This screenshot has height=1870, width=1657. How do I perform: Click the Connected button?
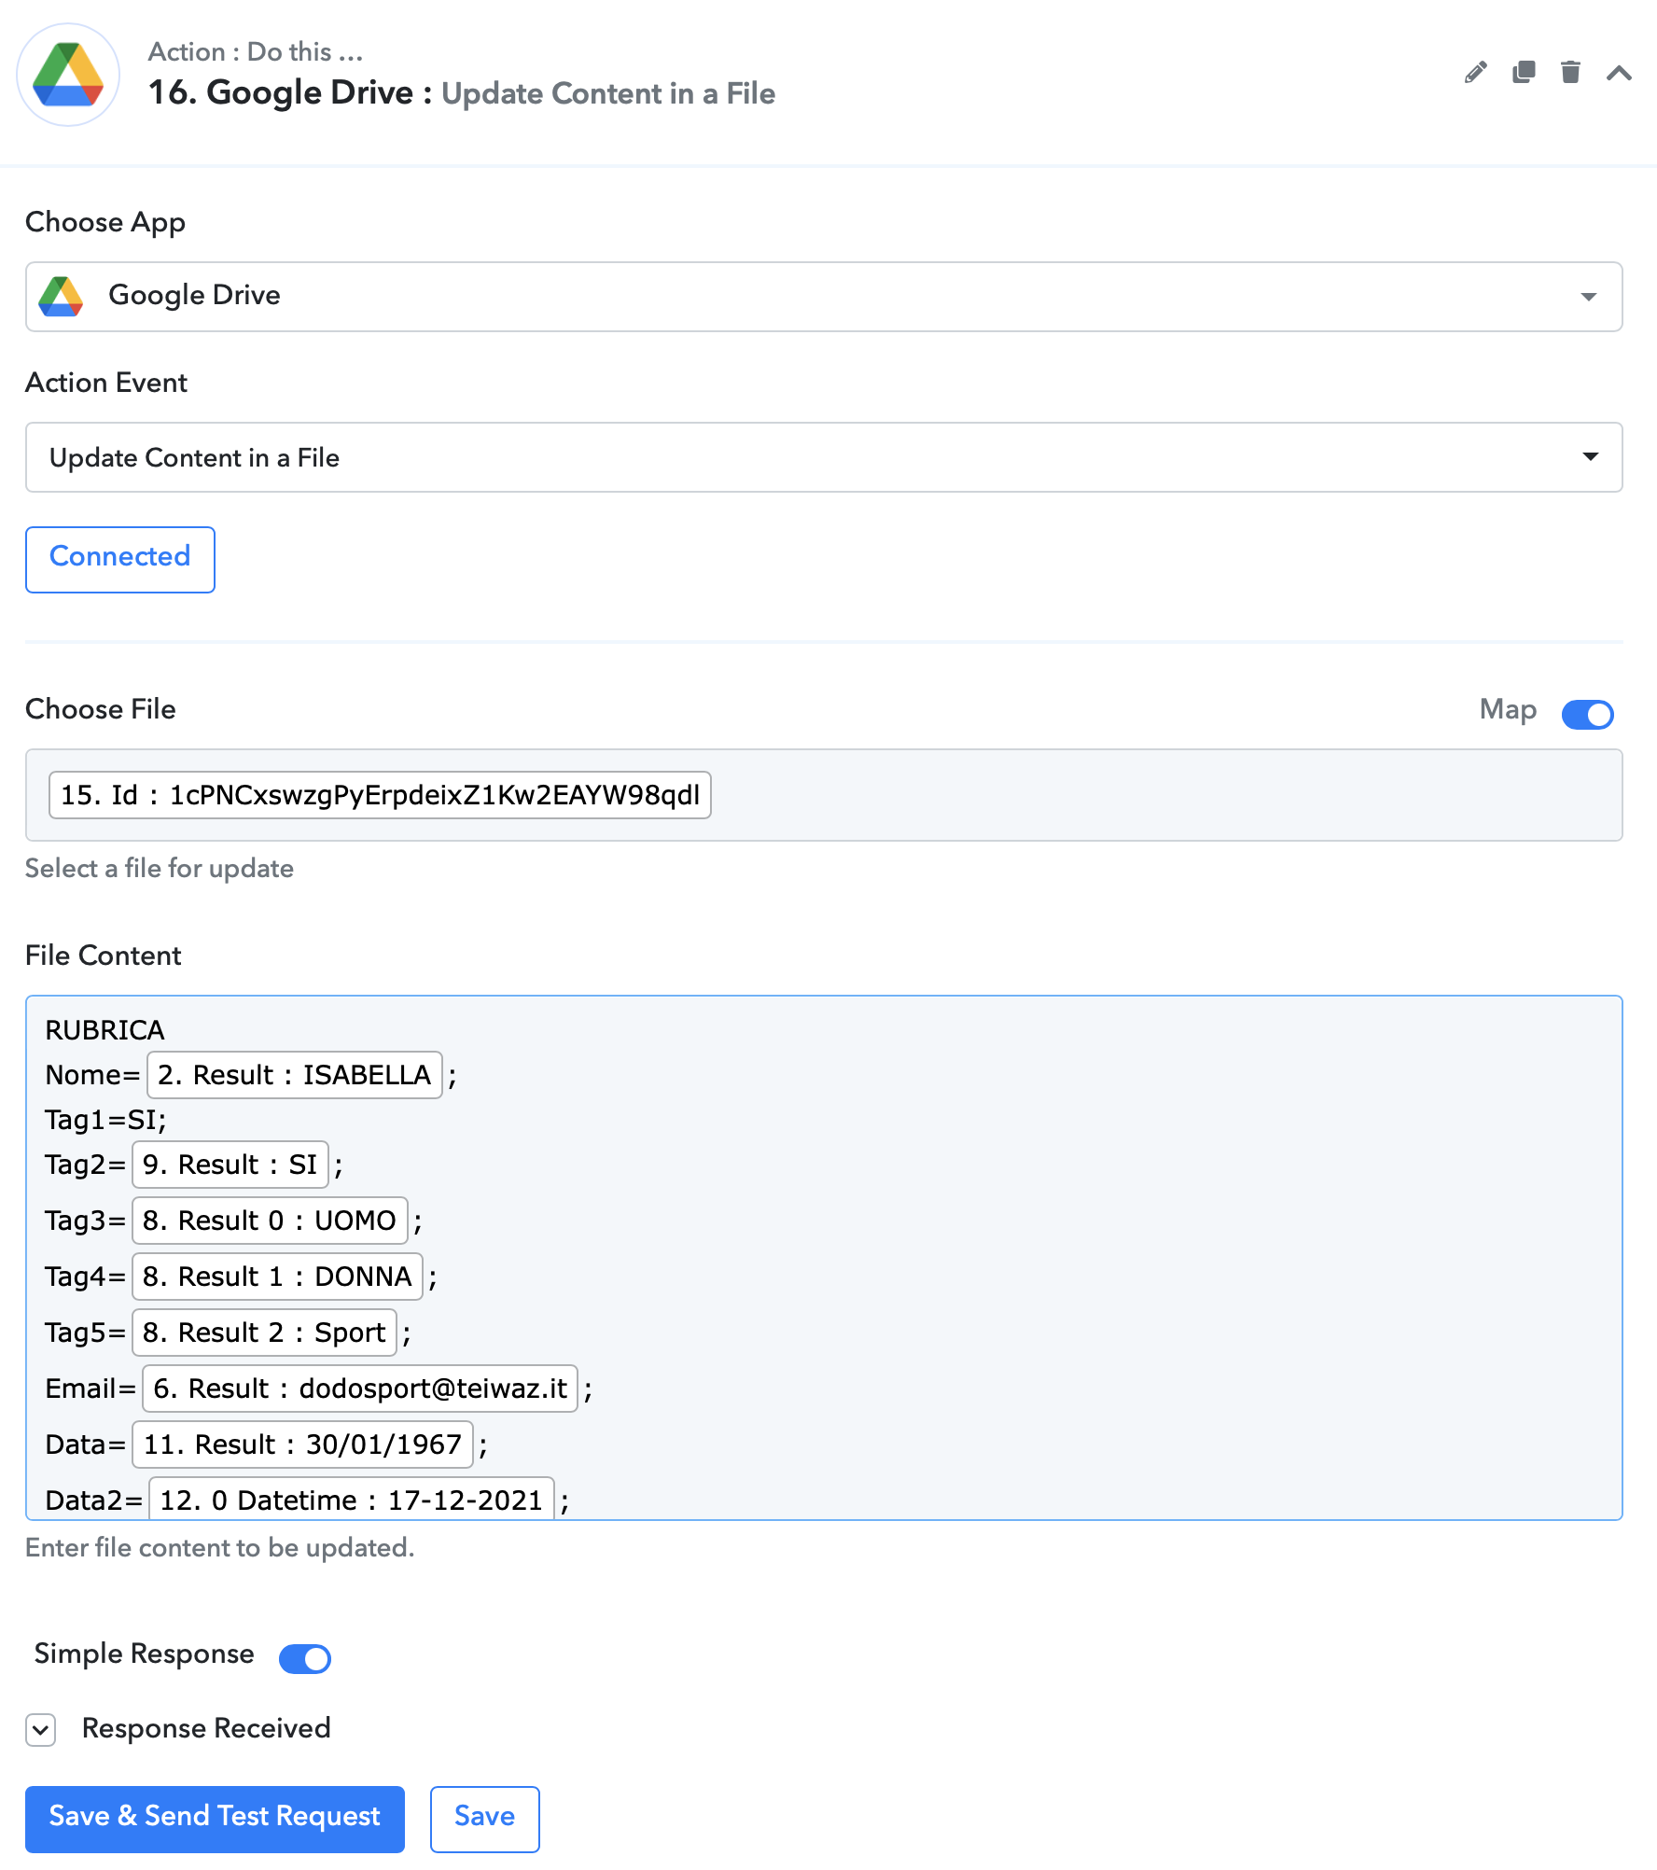click(x=120, y=559)
